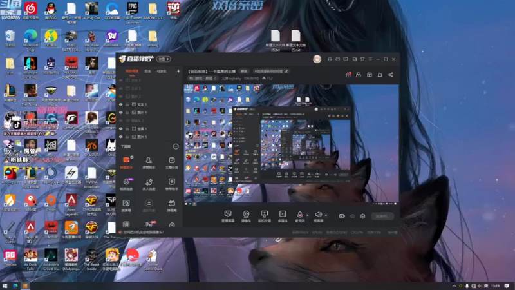The height and width of the screenshot is (290, 515).
Task: Click the hashtag label selection button
Action: point(271,71)
